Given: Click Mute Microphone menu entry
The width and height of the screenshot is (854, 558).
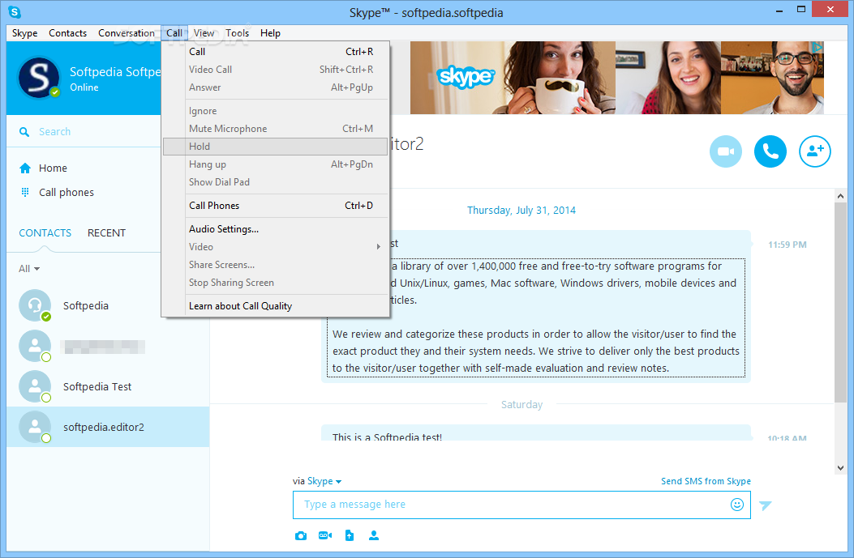Looking at the screenshot, I should coord(276,129).
